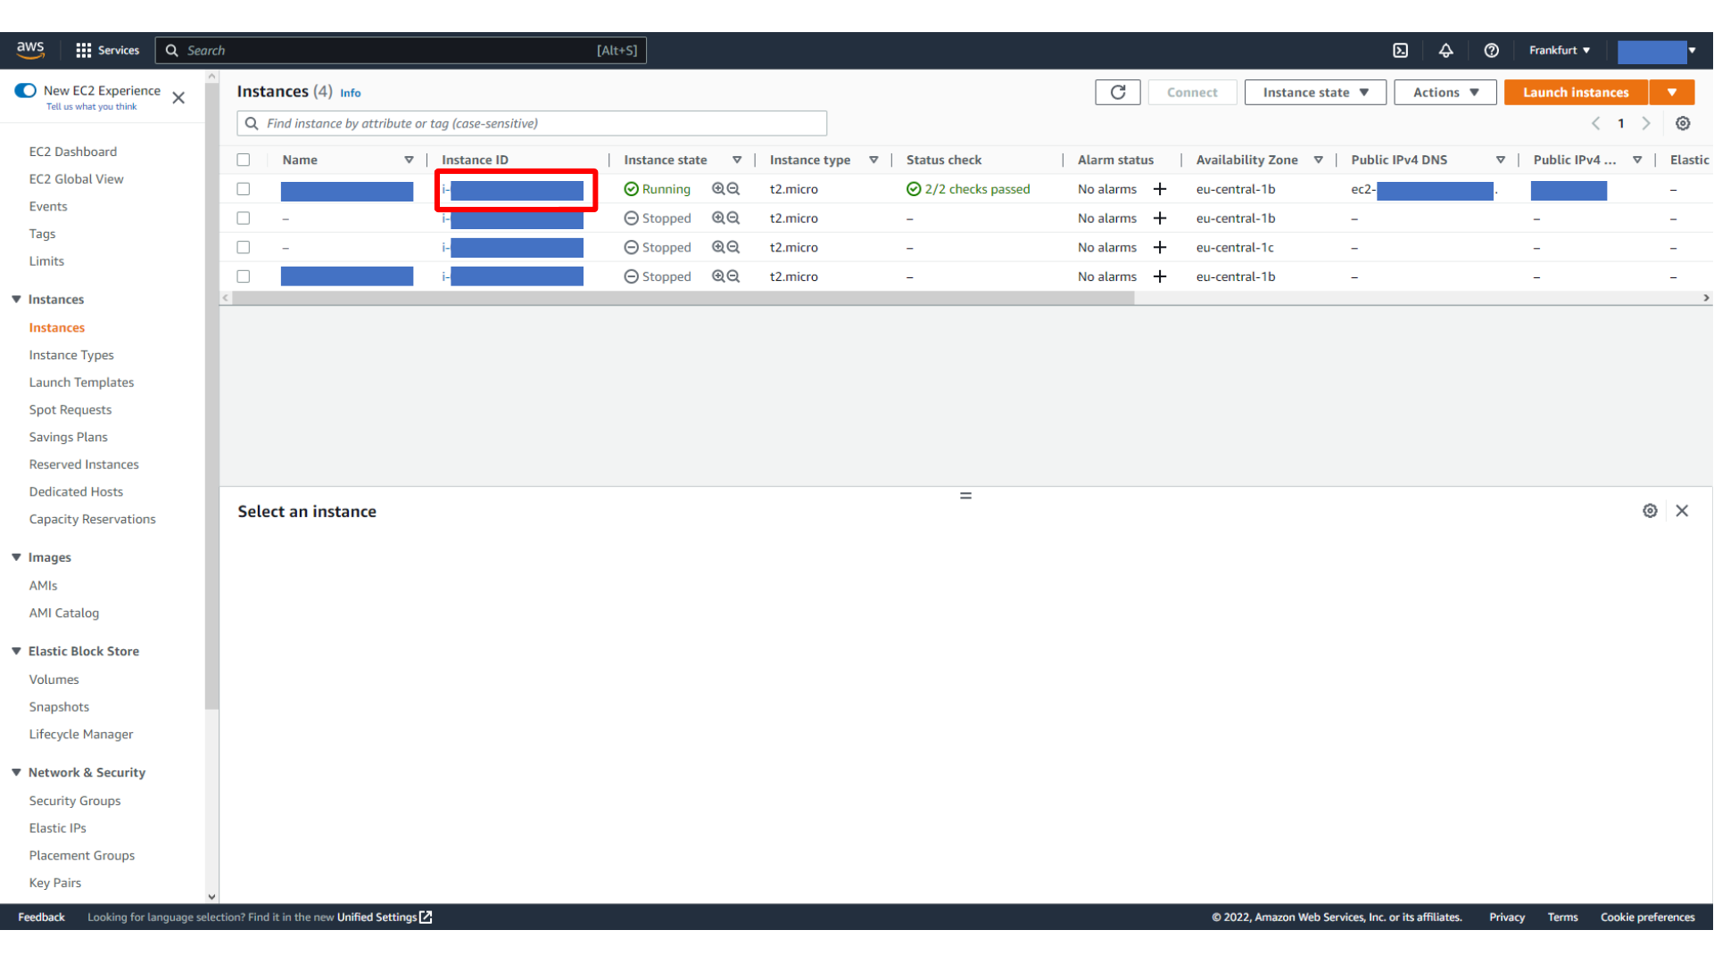Focus the top Search bar

click(x=401, y=50)
